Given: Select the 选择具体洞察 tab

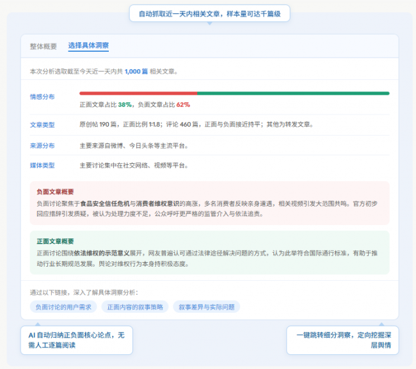Looking at the screenshot, I should (88, 45).
